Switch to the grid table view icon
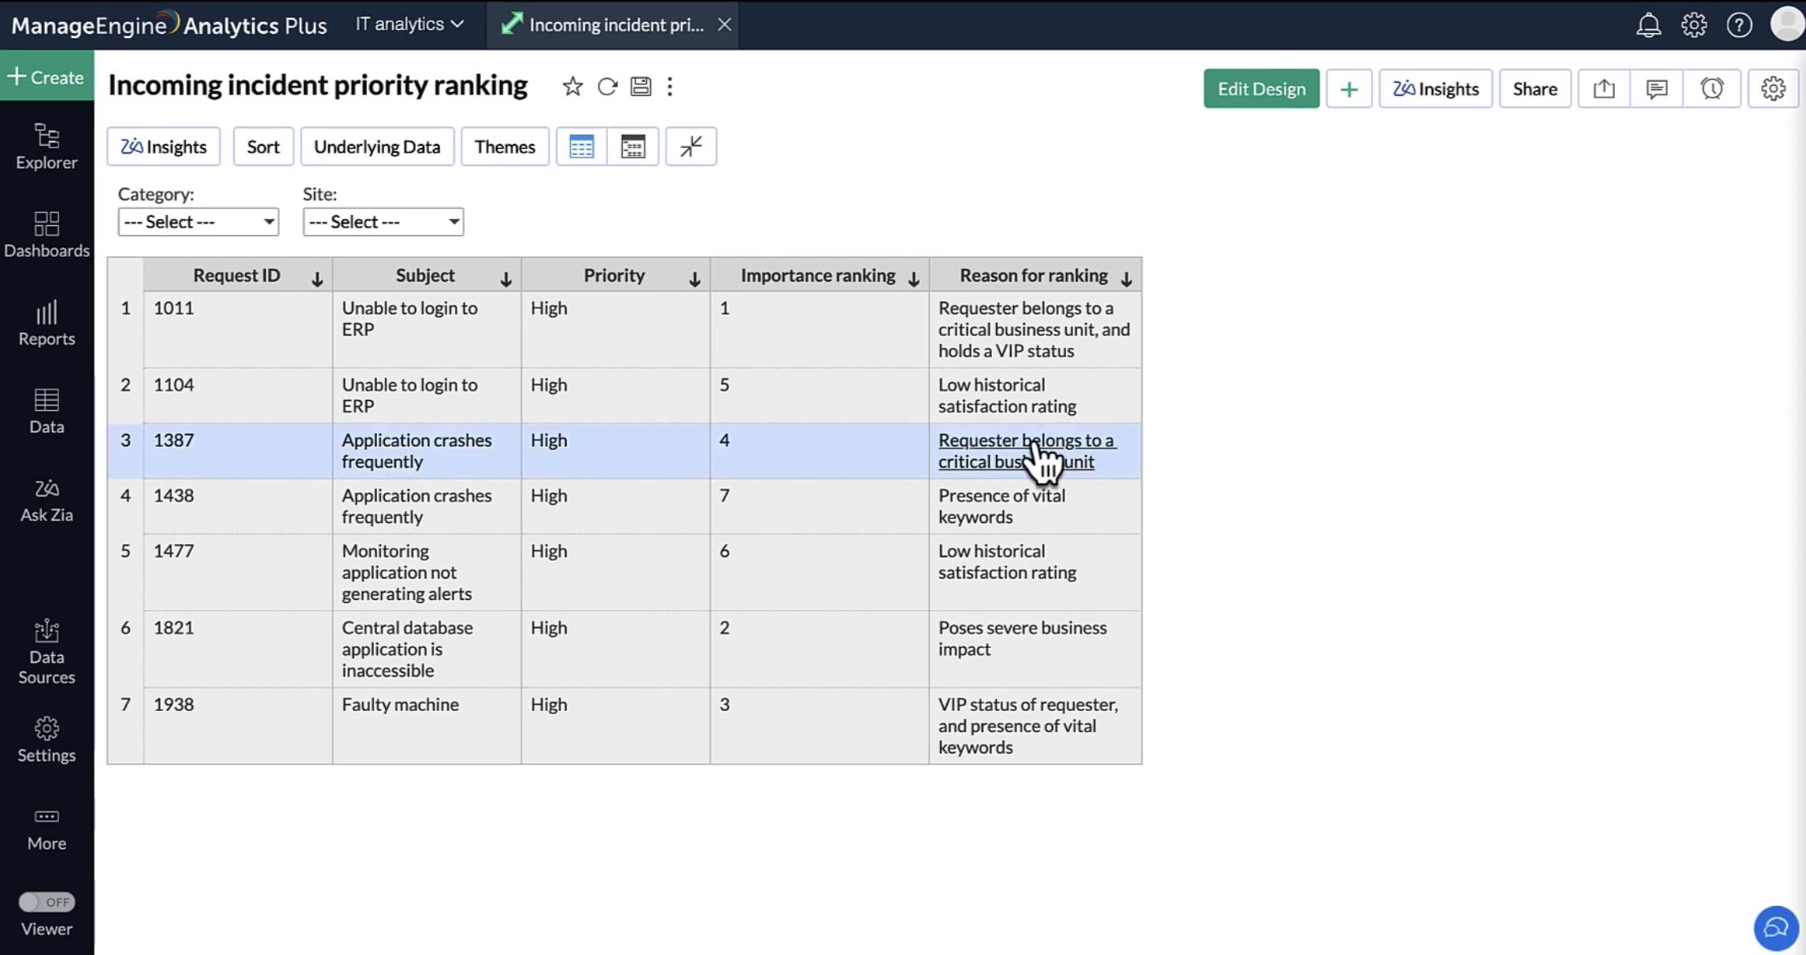This screenshot has height=955, width=1806. click(x=581, y=146)
